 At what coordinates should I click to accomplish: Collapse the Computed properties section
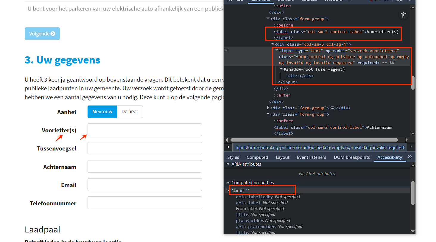[x=228, y=183]
